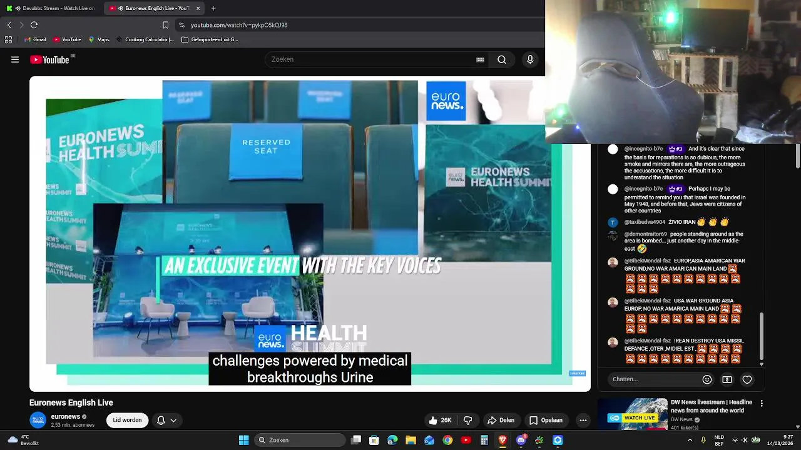Viewport: 801px width, 450px height.
Task: Open the three-dot menu for the DW News video
Action: pos(762,404)
